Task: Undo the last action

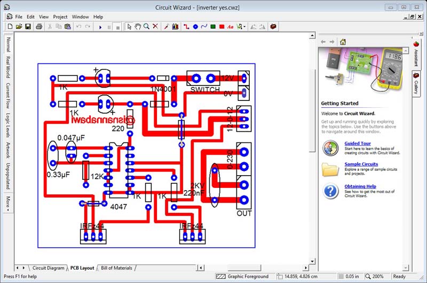Action: [78, 26]
